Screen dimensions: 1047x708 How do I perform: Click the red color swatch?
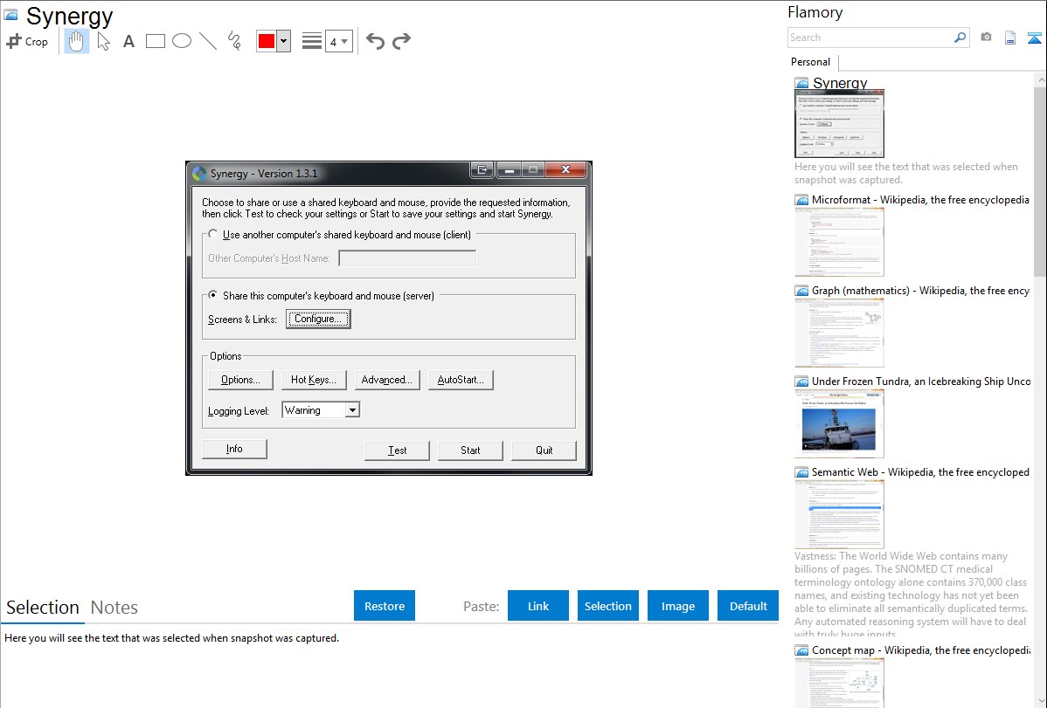click(267, 41)
